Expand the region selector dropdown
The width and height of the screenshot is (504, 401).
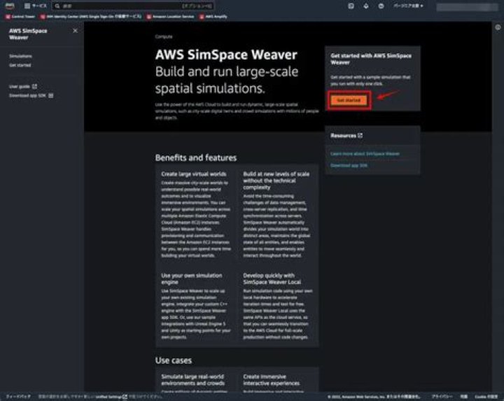click(x=410, y=6)
